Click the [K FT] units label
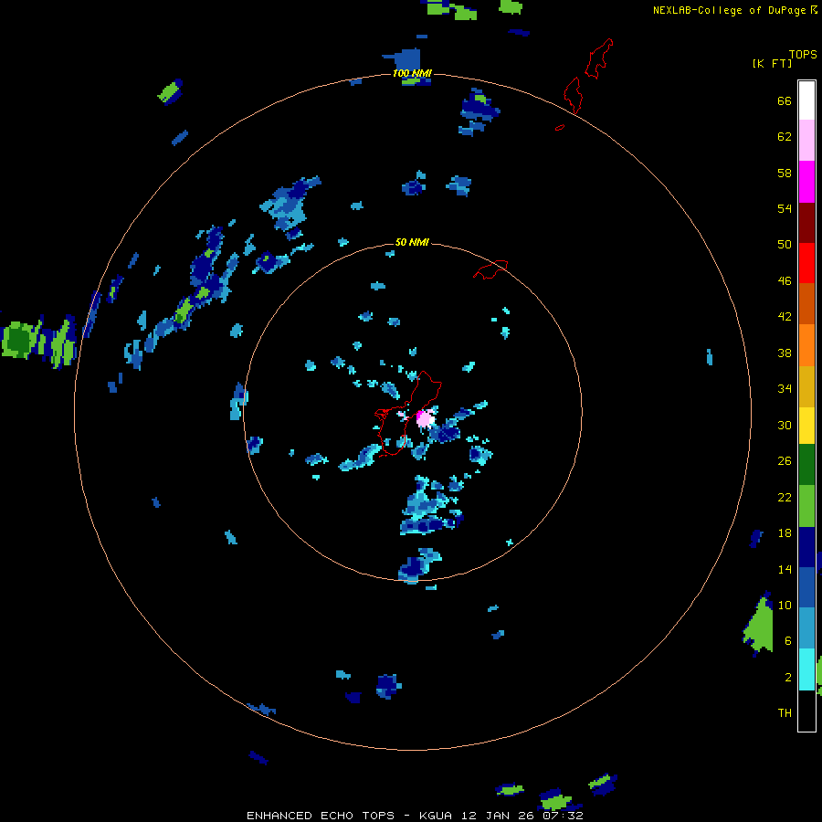Viewport: 822px width, 822px height. point(772,63)
